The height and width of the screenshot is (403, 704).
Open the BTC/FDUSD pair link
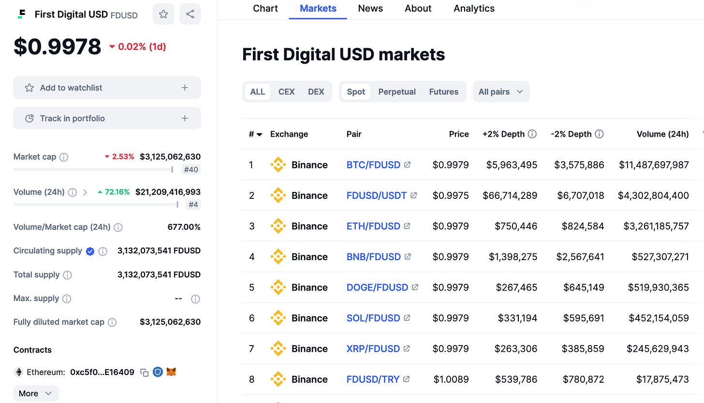click(373, 165)
